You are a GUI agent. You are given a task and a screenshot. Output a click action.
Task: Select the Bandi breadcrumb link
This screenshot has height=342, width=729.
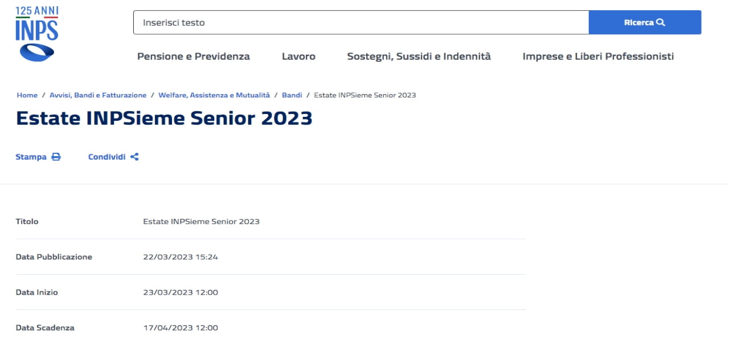tap(292, 95)
